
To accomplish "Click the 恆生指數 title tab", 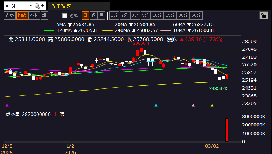I will [x=79, y=6].
